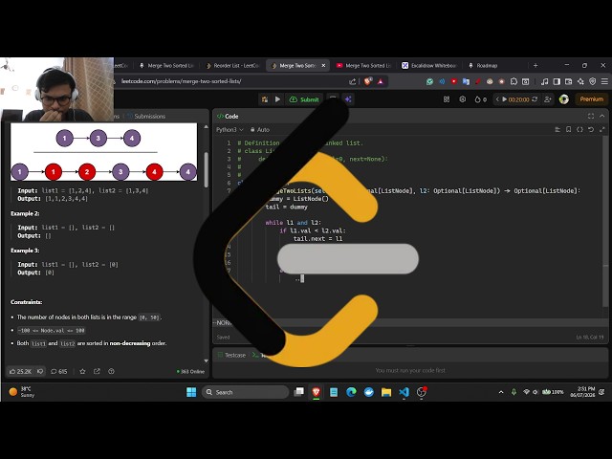The image size is (612, 459).
Task: Maximize the Code panel
Action: tap(591, 117)
